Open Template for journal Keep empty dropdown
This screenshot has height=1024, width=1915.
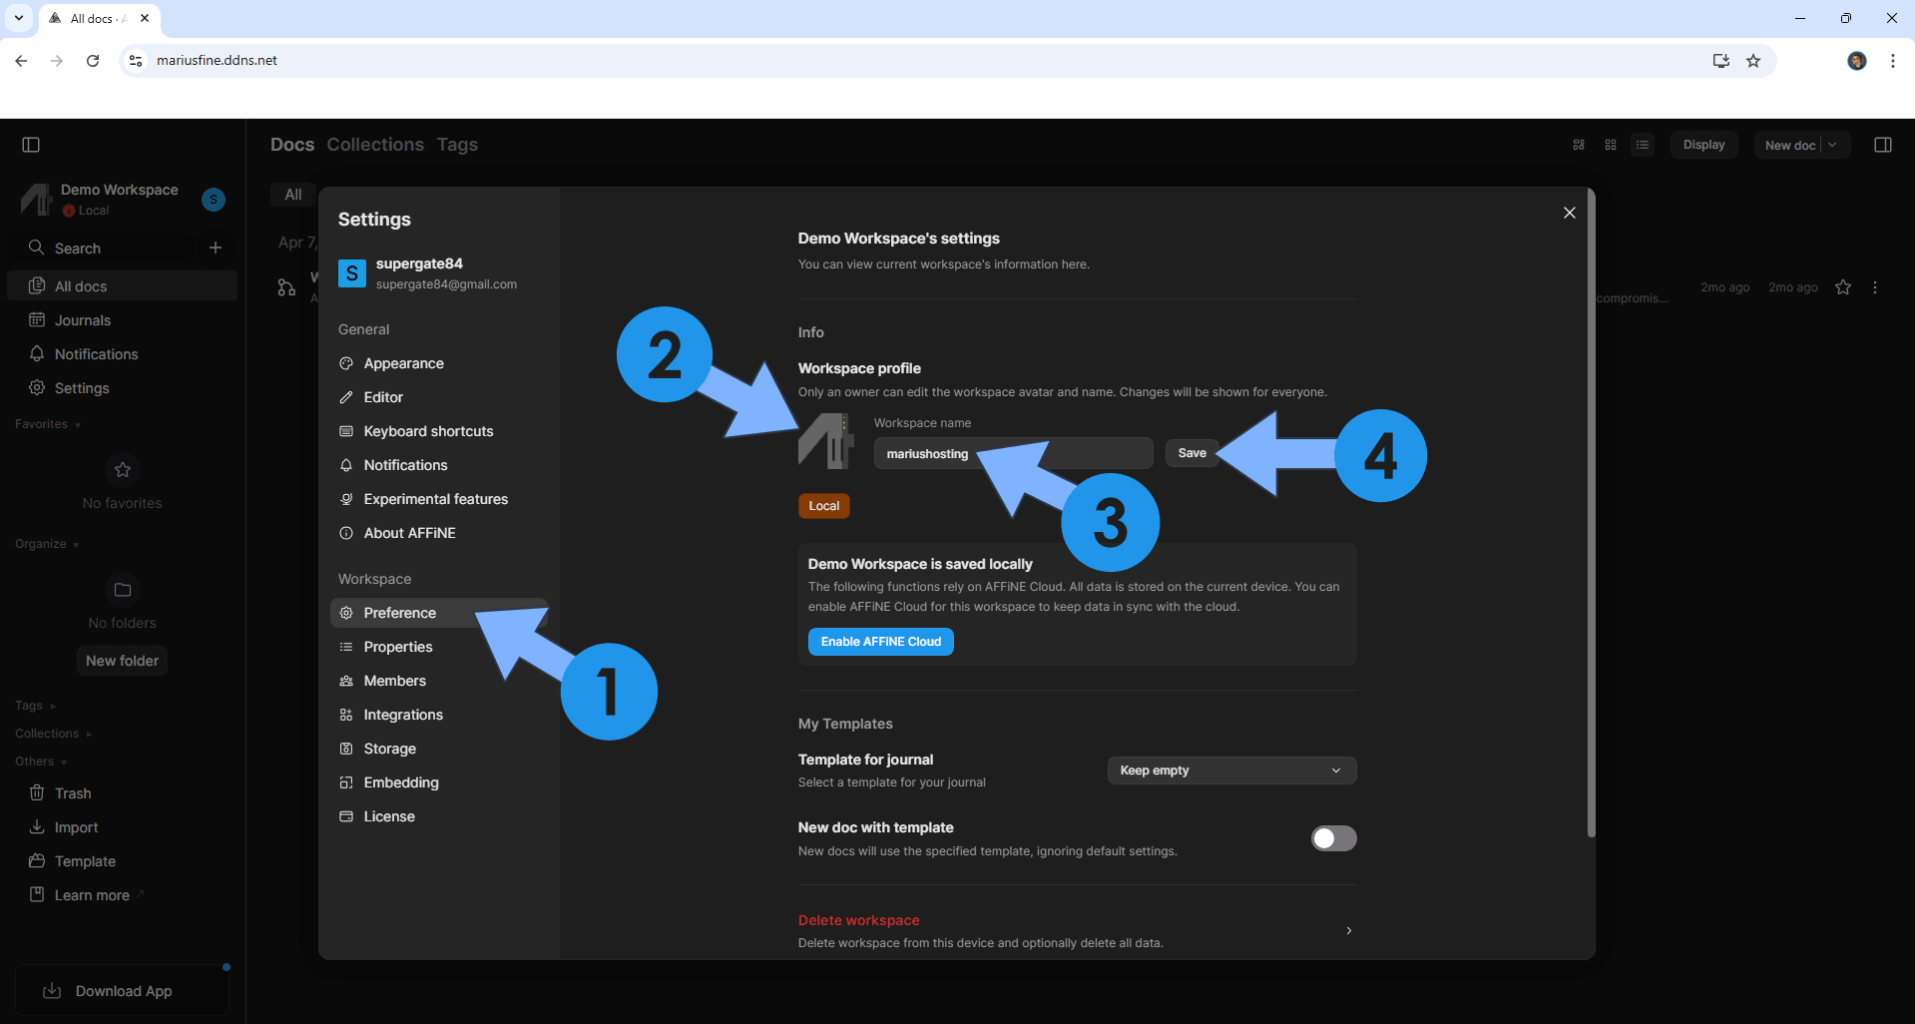(1231, 770)
